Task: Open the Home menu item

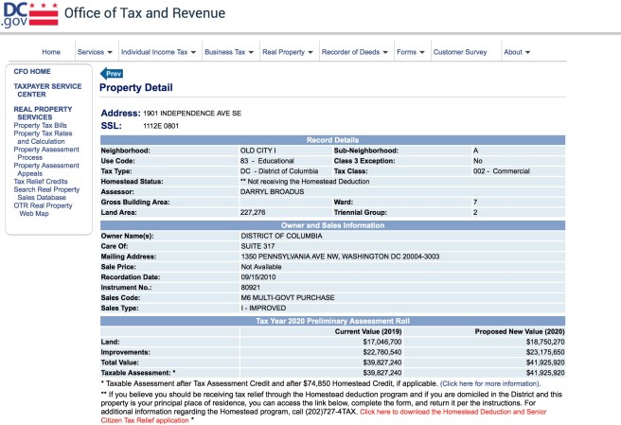Action: point(51,52)
